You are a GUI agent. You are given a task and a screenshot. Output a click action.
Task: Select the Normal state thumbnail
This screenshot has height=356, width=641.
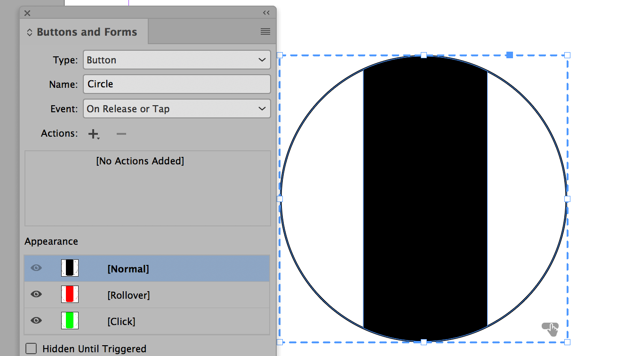coord(70,268)
